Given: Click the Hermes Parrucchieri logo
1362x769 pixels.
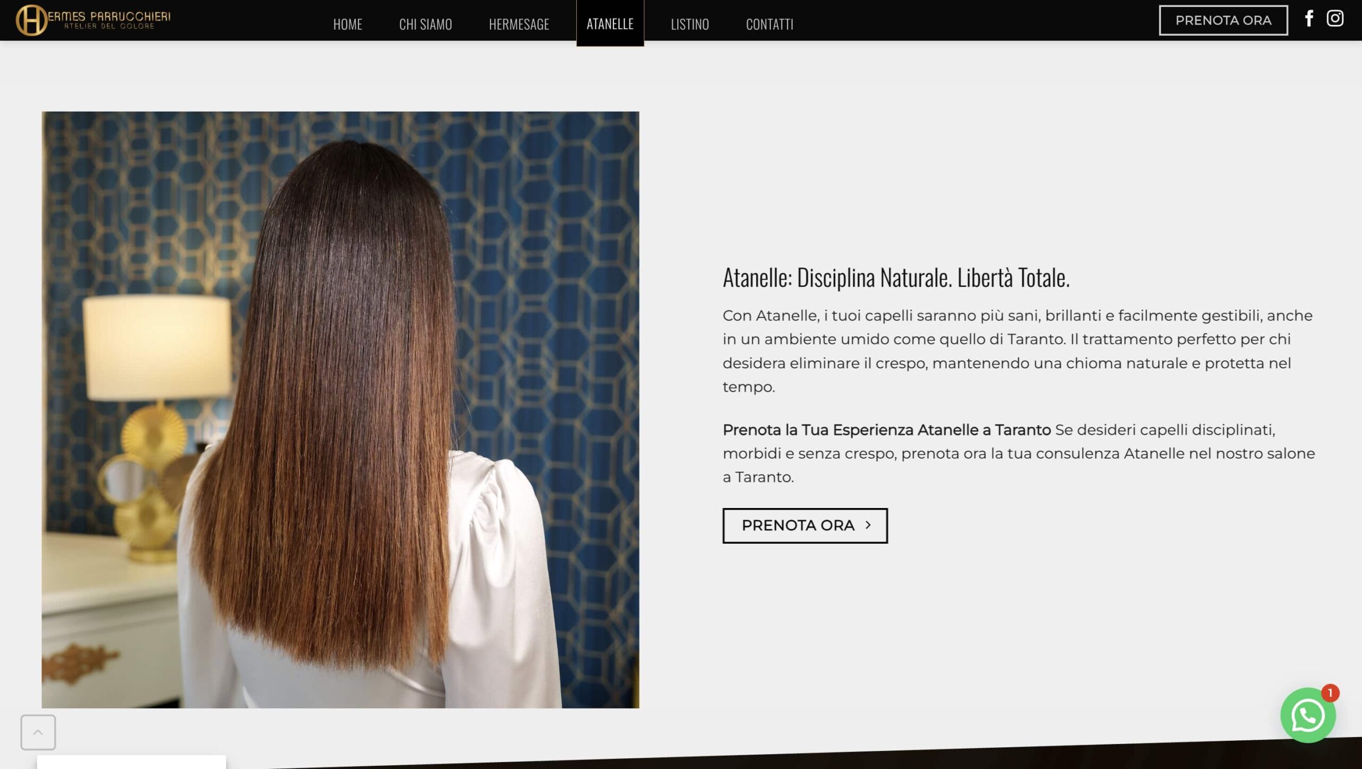Looking at the screenshot, I should [93, 20].
